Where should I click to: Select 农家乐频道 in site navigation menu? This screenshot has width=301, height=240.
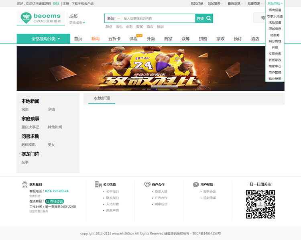[275, 16]
